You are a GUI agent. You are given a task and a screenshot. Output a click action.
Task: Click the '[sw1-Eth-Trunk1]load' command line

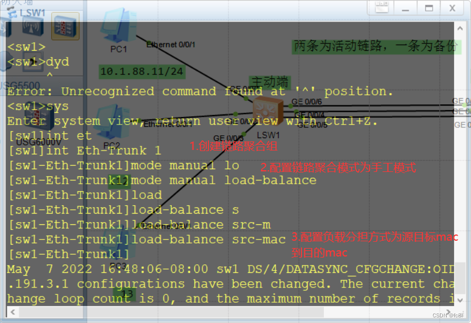tap(85, 195)
